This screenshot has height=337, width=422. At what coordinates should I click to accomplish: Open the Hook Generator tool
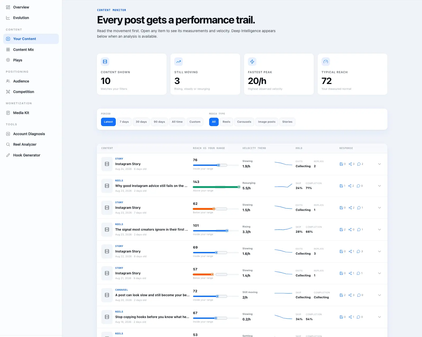[31, 155]
